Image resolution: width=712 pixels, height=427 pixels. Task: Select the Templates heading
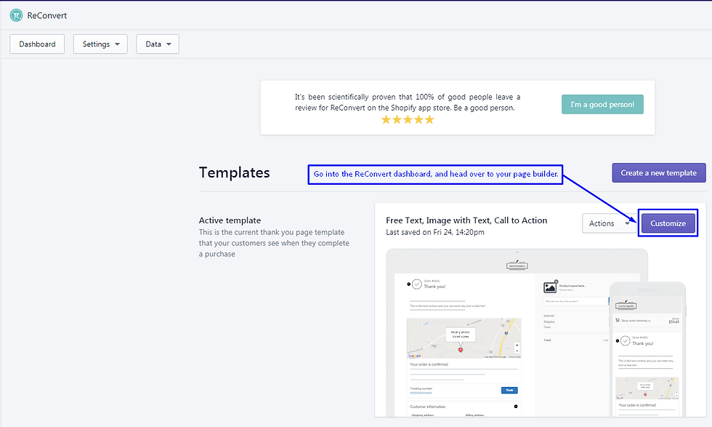click(234, 173)
